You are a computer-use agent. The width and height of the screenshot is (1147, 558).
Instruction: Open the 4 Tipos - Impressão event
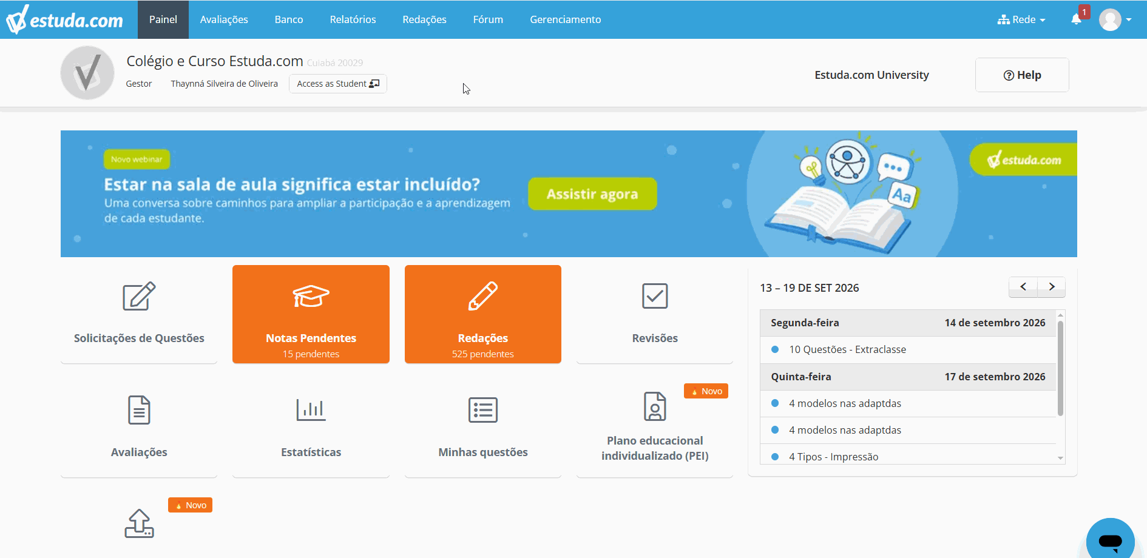[x=908, y=456]
